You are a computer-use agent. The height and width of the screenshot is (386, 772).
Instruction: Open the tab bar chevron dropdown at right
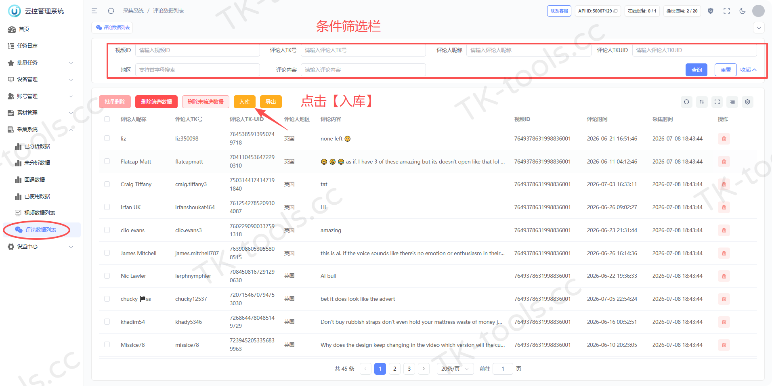pos(759,28)
